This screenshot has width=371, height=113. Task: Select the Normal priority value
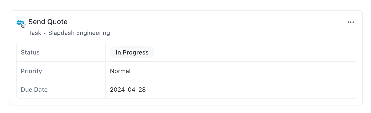pos(120,71)
